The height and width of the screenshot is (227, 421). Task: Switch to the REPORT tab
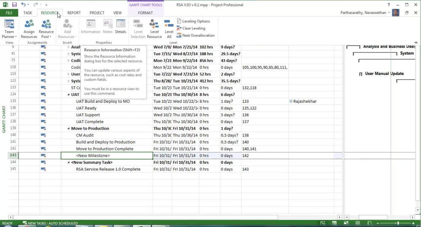click(x=74, y=13)
